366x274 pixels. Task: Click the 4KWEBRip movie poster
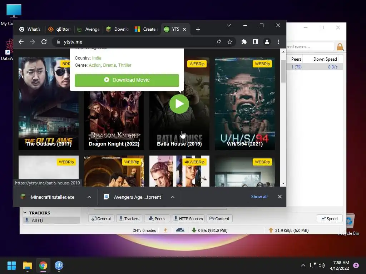tap(179, 171)
